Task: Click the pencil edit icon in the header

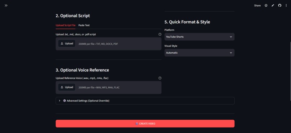Action: (x=273, y=5)
